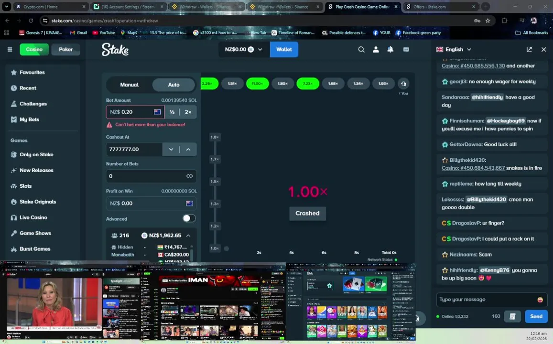Send the chat message
553x344 pixels.
point(536,316)
